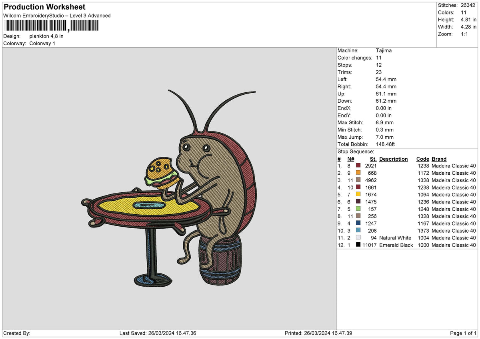Select the orange swatch beside stitch count 668
This screenshot has width=480, height=339.
pyautogui.click(x=358, y=173)
